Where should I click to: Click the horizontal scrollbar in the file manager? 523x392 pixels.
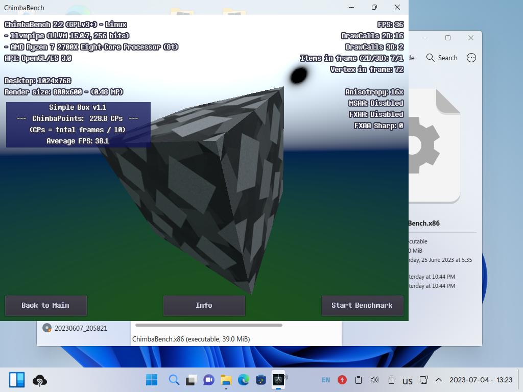tap(209, 325)
